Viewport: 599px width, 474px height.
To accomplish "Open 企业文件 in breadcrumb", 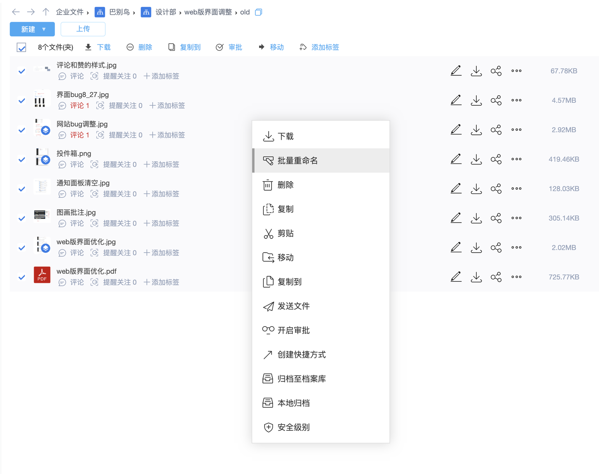I will (x=70, y=12).
